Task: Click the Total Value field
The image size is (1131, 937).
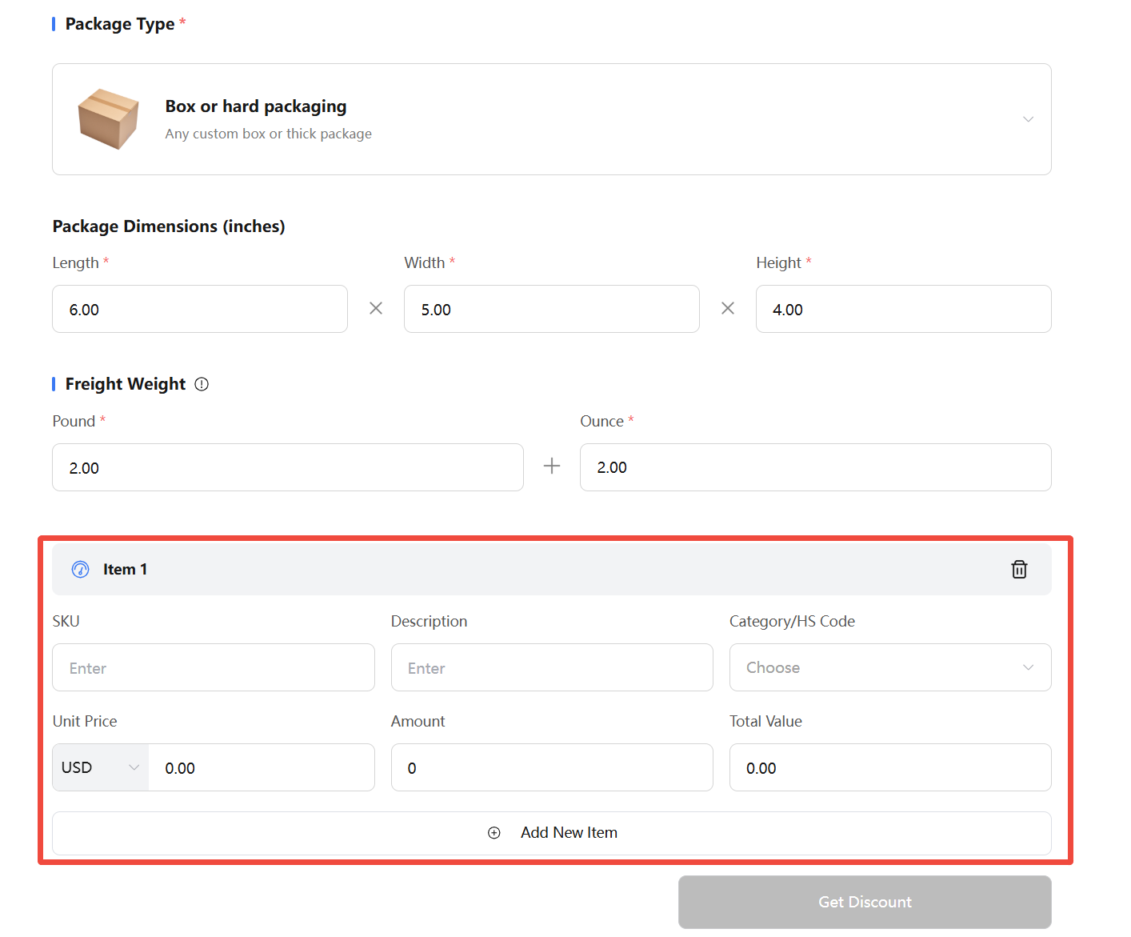Action: pos(889,767)
